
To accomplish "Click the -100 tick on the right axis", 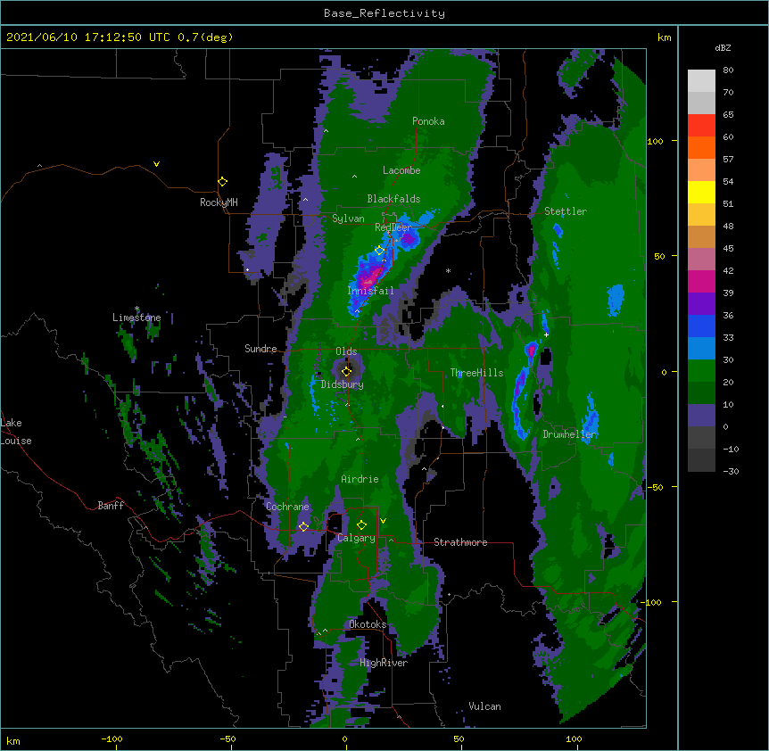I will click(x=653, y=602).
